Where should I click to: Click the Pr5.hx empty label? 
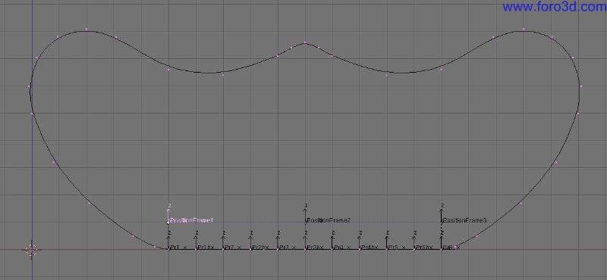click(x=424, y=247)
